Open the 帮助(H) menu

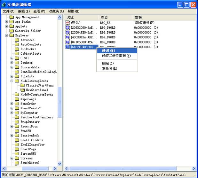(73, 12)
